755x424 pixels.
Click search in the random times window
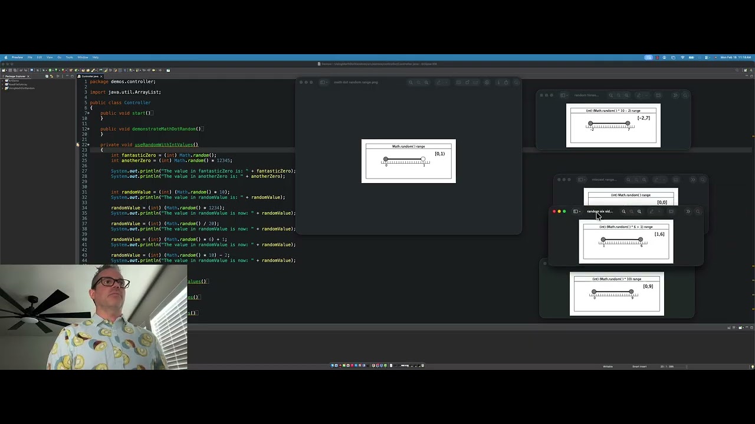pyautogui.click(x=685, y=95)
